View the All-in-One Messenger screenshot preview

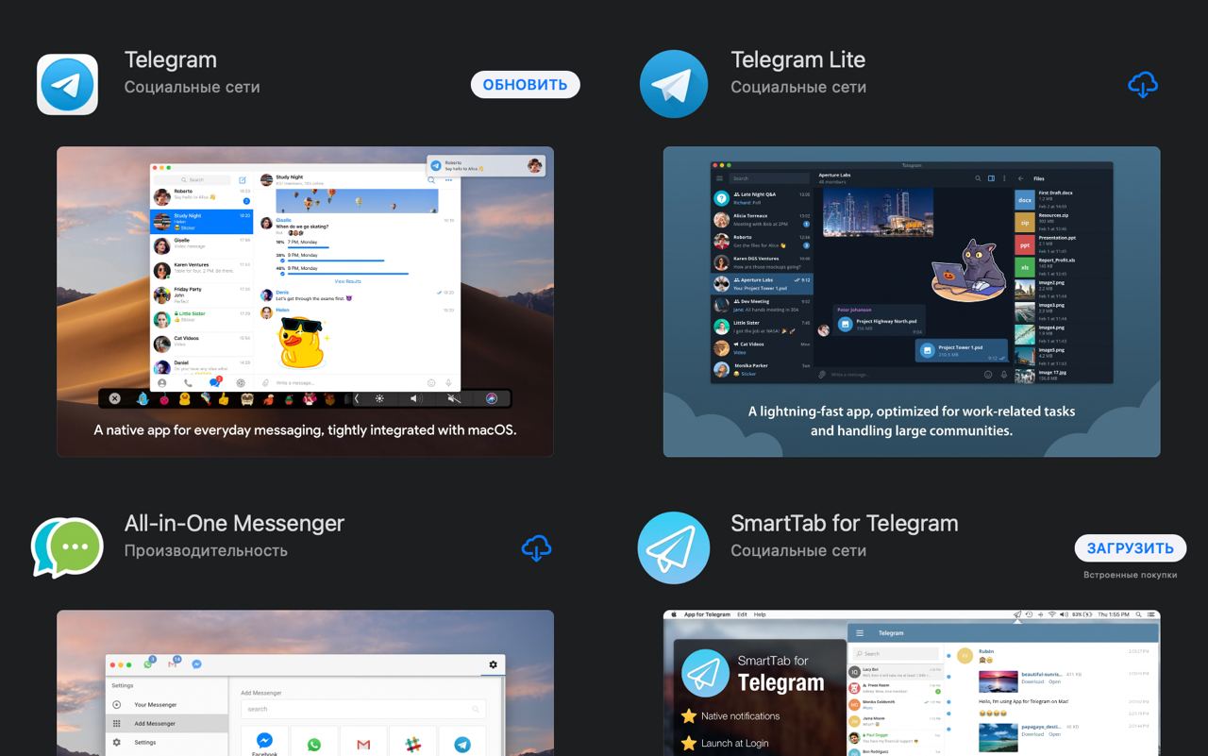pos(305,682)
